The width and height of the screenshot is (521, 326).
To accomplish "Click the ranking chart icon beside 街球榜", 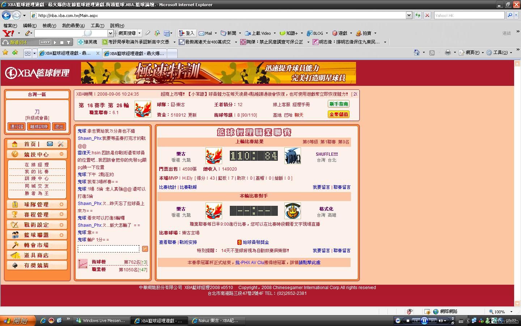I will 83,264.
